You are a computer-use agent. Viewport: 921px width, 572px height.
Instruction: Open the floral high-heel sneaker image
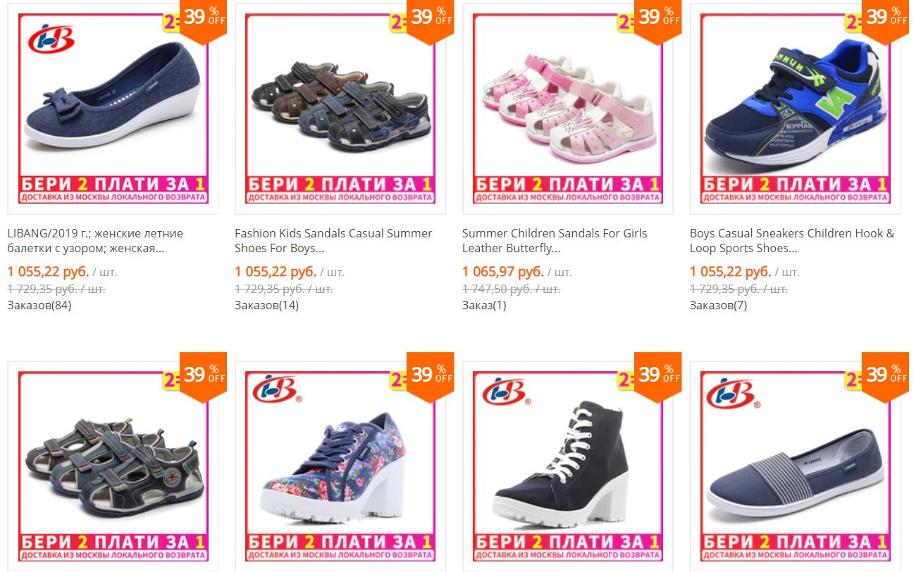[x=340, y=466]
